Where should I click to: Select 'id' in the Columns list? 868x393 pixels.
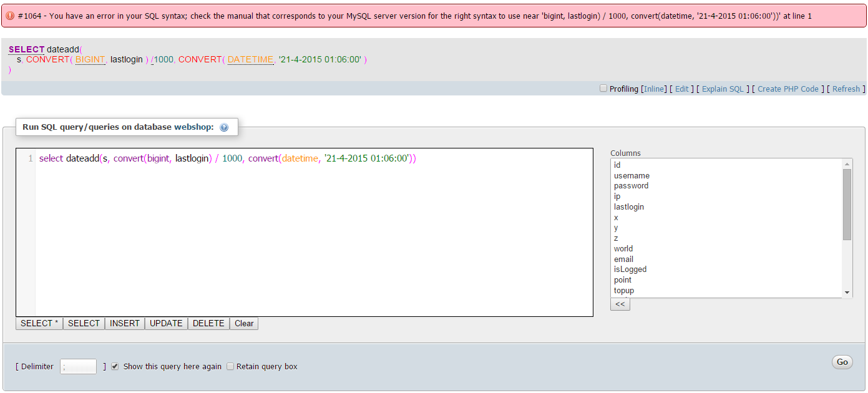pos(726,165)
